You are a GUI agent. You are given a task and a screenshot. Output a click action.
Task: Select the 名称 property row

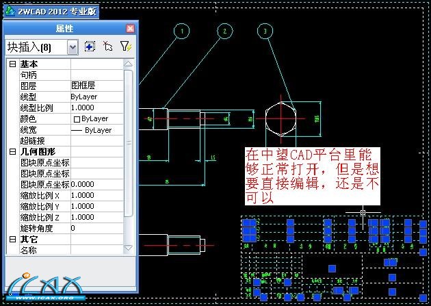click(71, 250)
